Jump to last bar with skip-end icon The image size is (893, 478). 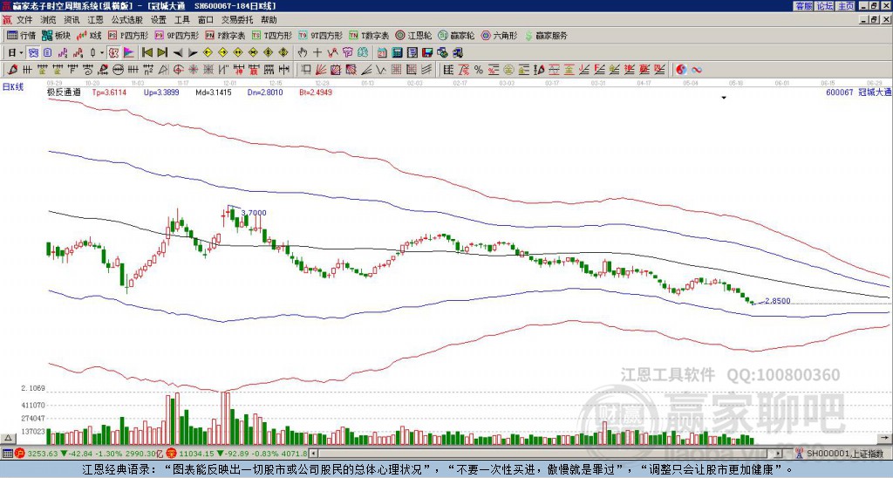click(x=162, y=52)
